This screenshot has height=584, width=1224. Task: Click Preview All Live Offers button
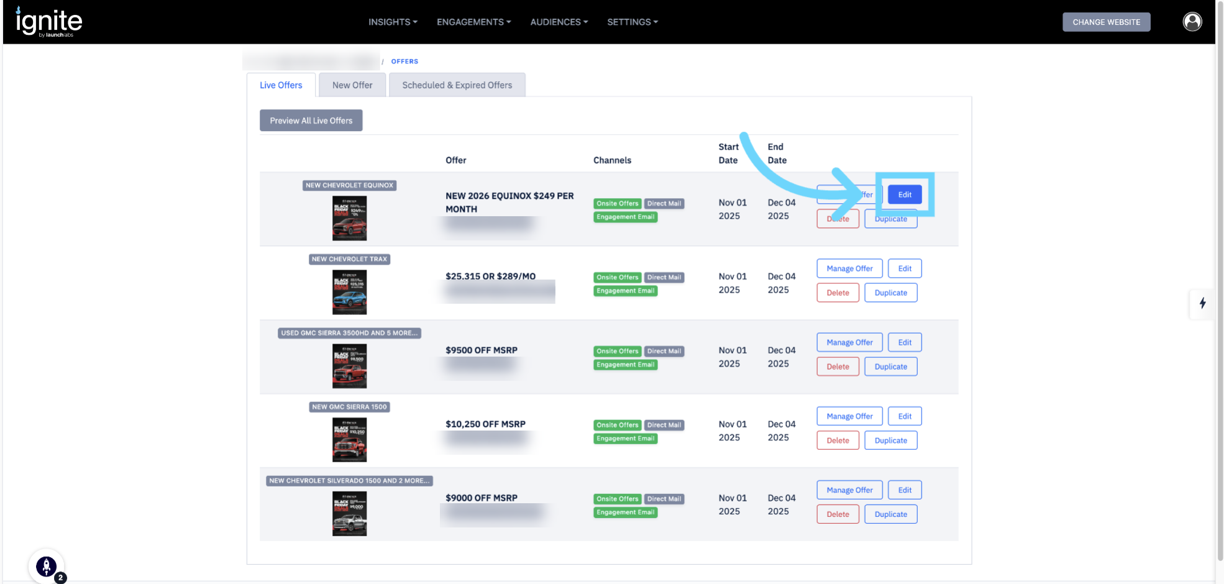[x=311, y=121]
